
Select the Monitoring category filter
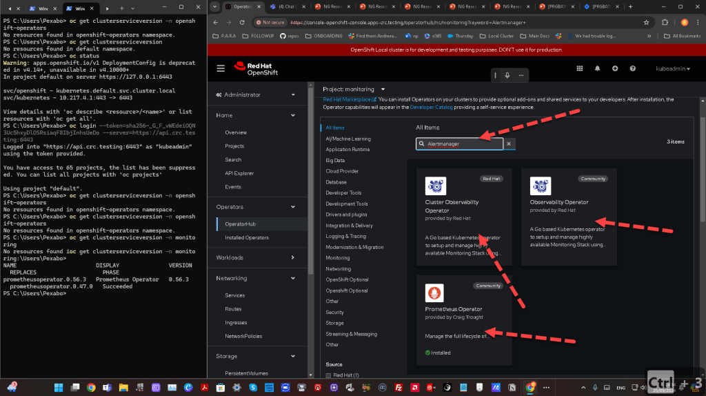click(337, 258)
